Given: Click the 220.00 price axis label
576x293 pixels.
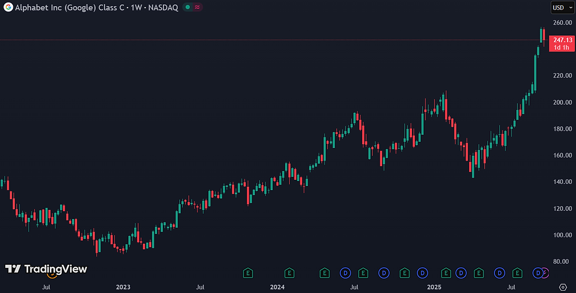Looking at the screenshot, I should (562, 76).
